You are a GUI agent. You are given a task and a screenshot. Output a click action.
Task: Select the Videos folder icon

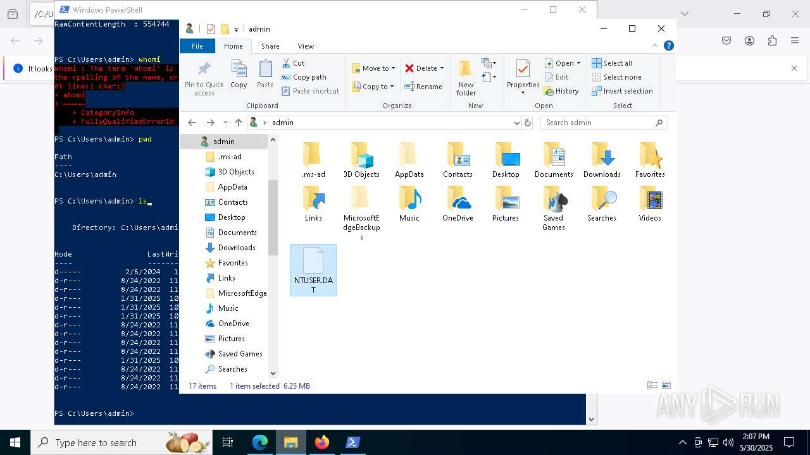[x=650, y=198]
